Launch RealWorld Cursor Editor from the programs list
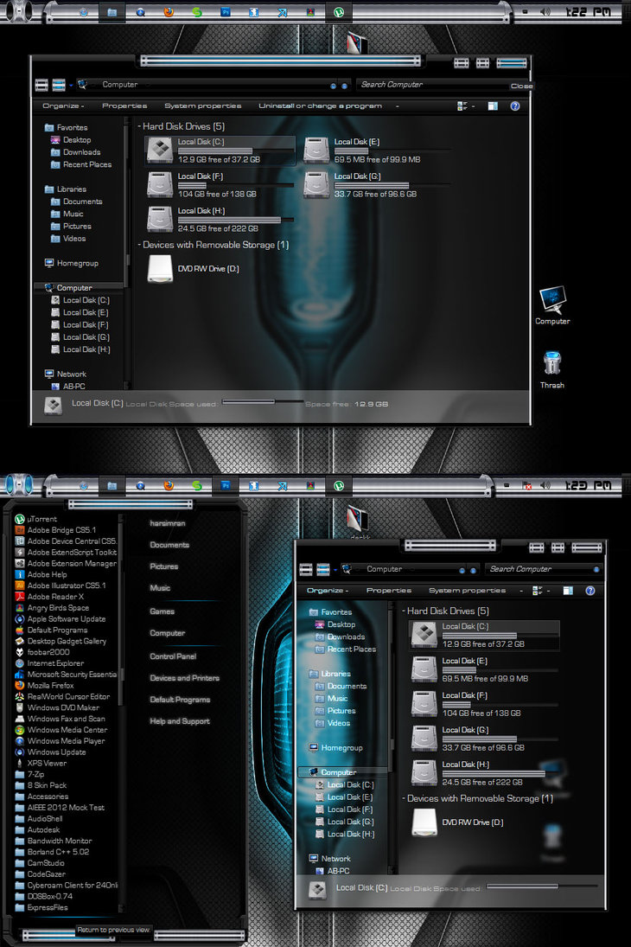 tap(68, 696)
